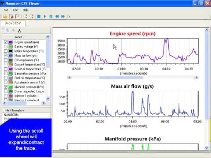Start playback with the blue play button
Screen dimensions: 211x158
click(x=45, y=16)
